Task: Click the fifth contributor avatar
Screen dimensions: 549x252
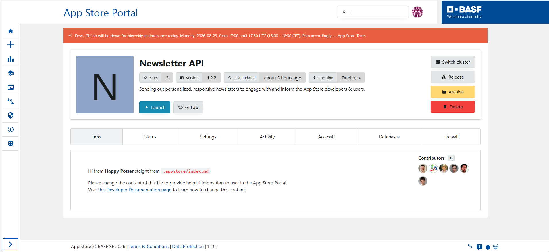Action: click(x=464, y=168)
